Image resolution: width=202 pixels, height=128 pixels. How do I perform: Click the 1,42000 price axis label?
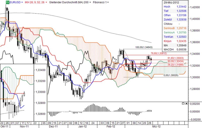point(195,7)
